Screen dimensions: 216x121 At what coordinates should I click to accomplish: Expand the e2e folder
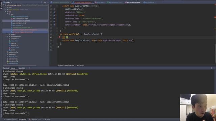(5, 7)
